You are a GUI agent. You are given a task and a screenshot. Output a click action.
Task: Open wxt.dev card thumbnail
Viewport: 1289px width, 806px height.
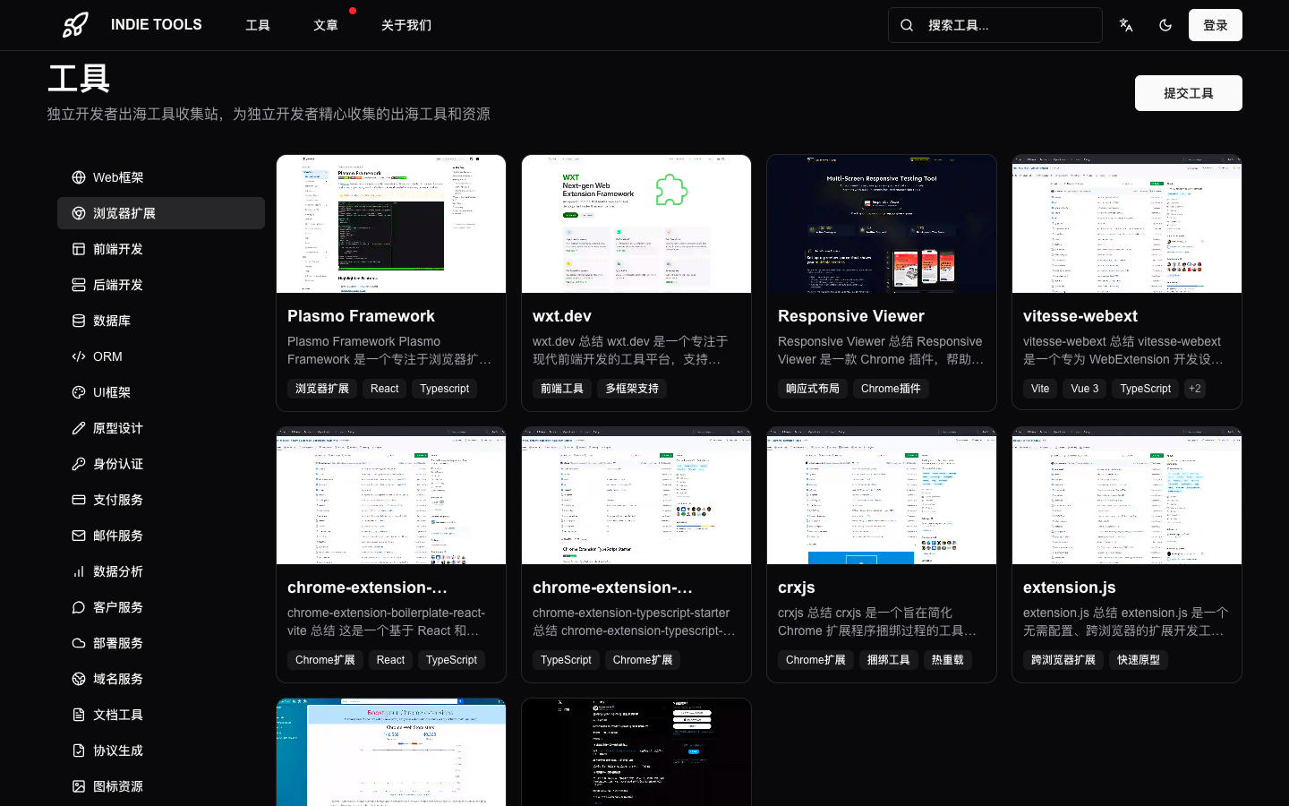pos(636,224)
